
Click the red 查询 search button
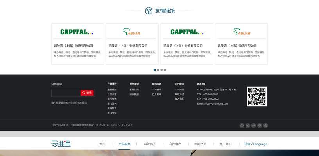87,93
